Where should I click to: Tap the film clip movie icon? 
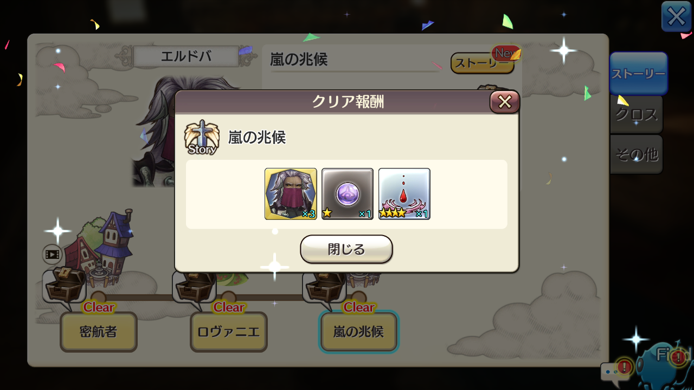tap(53, 254)
